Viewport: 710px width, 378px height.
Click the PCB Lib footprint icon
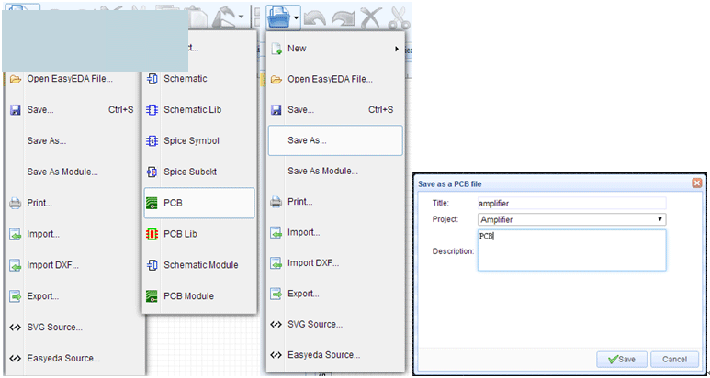152,234
